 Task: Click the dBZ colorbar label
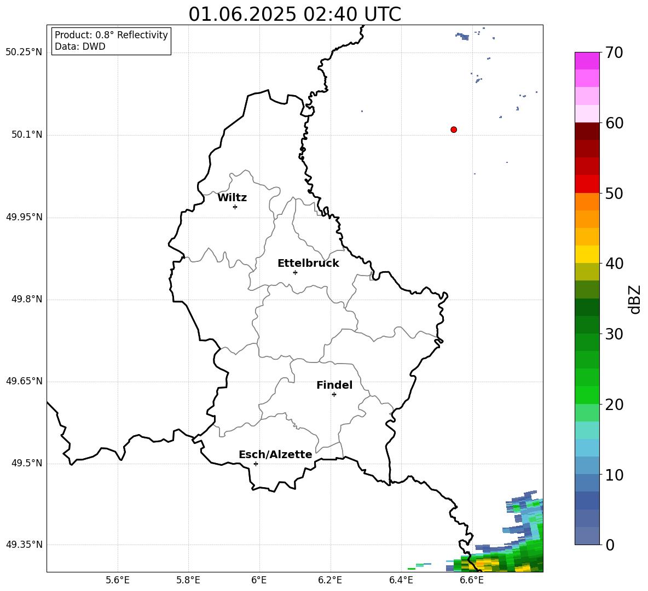tap(634, 299)
